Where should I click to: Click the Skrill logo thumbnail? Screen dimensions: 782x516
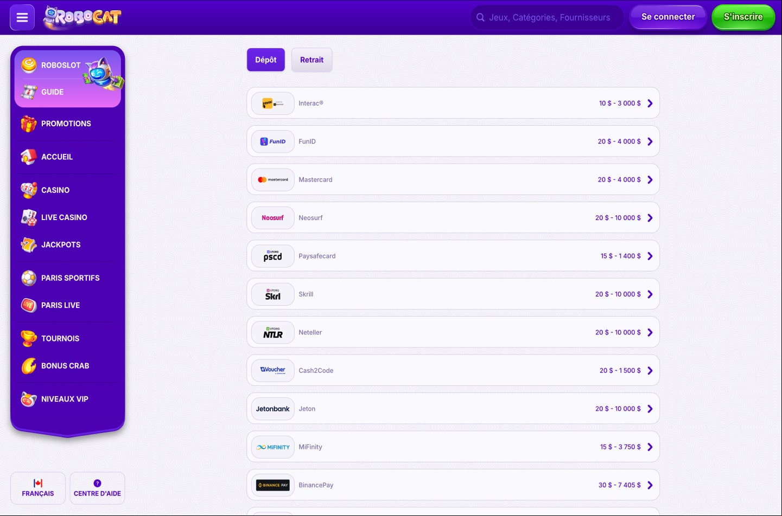tap(272, 294)
